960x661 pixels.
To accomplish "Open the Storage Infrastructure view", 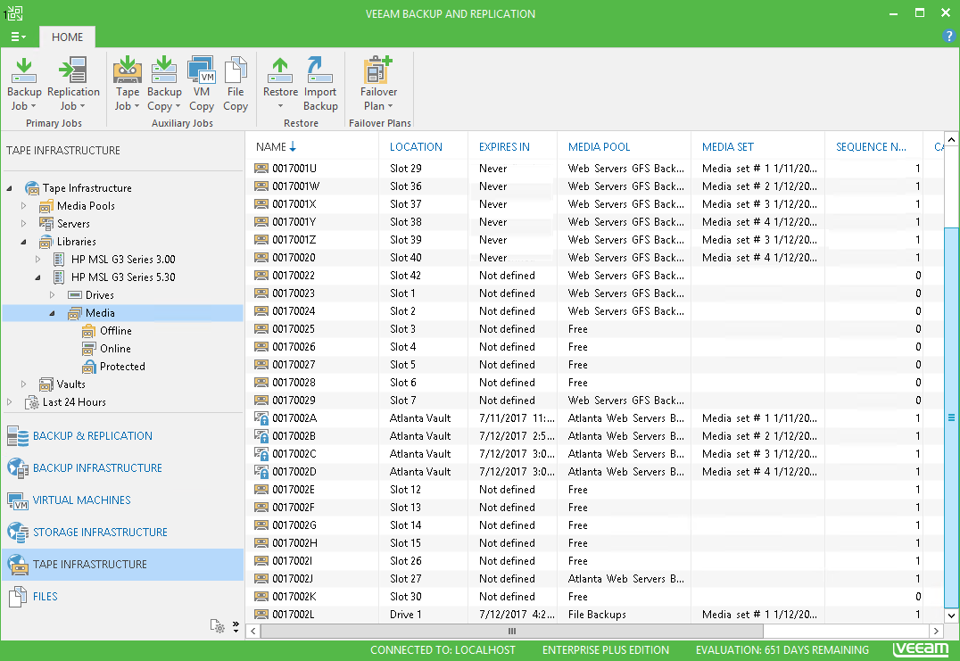I will (x=122, y=533).
